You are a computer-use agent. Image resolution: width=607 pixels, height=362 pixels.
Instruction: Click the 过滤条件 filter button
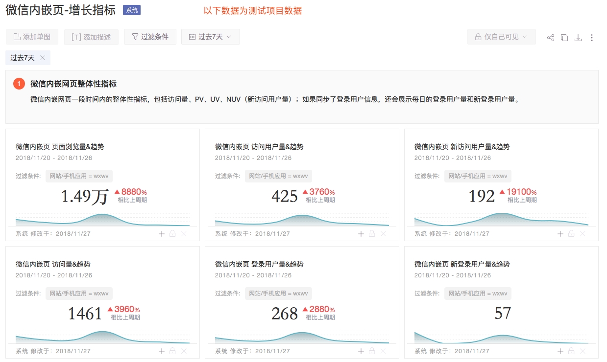pos(150,37)
